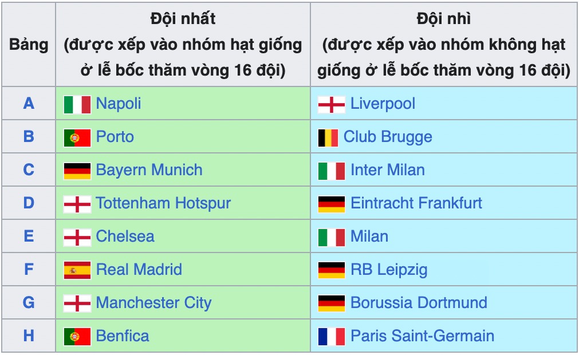The width and height of the screenshot is (579, 355).
Task: Go to the Group H link
Action: [29, 336]
